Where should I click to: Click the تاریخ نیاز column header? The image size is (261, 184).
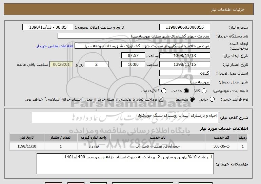tap(27, 138)
